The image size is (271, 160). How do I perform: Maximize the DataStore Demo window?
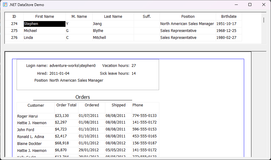[250, 5]
